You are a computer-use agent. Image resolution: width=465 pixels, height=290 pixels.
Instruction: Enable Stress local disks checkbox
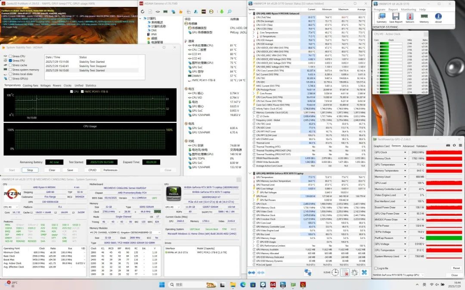pos(10,74)
